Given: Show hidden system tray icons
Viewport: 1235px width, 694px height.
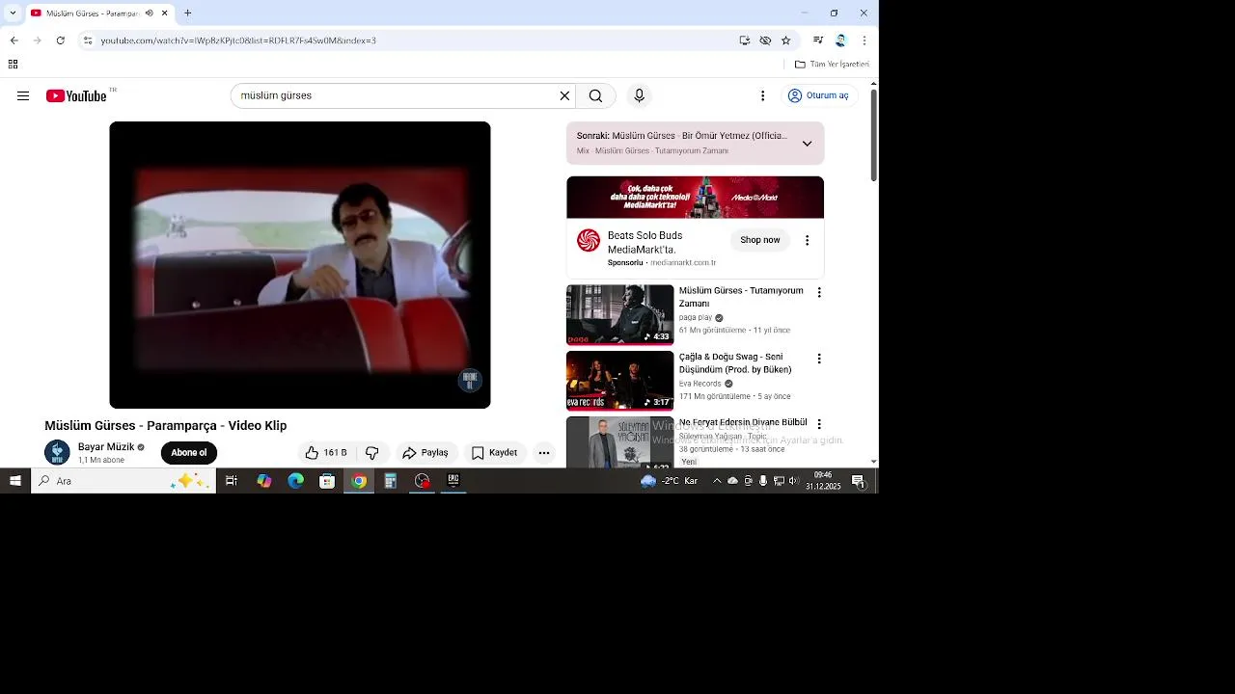Looking at the screenshot, I should tap(716, 481).
